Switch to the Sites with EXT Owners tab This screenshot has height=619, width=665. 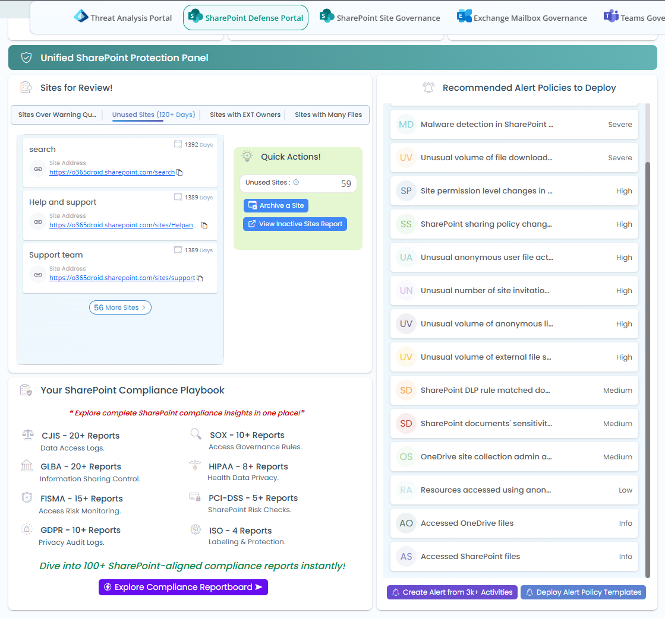pos(245,115)
